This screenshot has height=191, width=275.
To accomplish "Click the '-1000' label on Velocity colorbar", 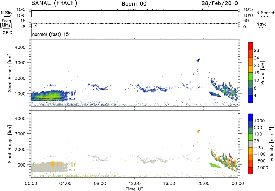I will (x=261, y=168).
